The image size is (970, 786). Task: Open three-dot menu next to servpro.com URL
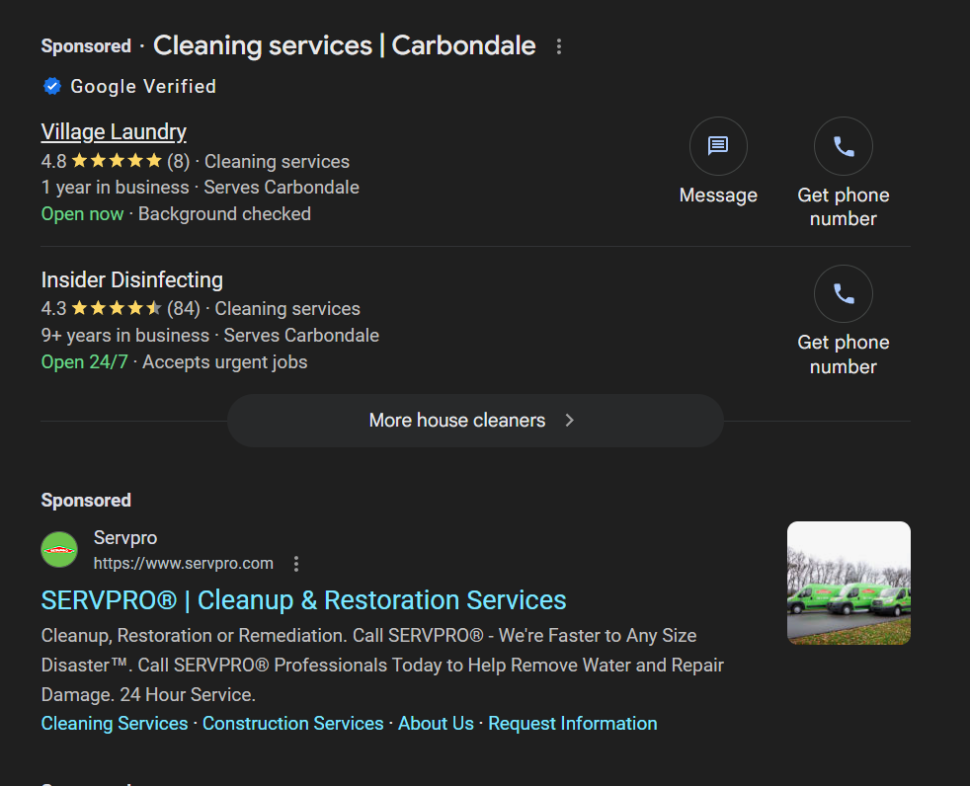point(296,564)
